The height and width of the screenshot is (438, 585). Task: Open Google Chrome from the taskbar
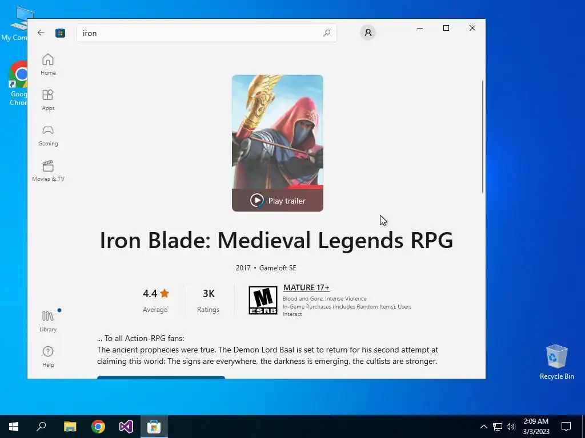[98, 427]
